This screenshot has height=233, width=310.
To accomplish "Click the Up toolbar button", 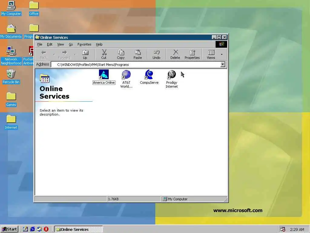I will 85,54.
